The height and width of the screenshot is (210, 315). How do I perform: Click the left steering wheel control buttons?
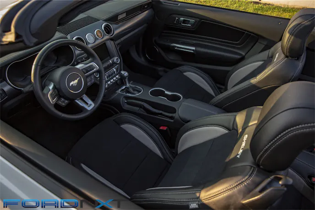point(54,94)
